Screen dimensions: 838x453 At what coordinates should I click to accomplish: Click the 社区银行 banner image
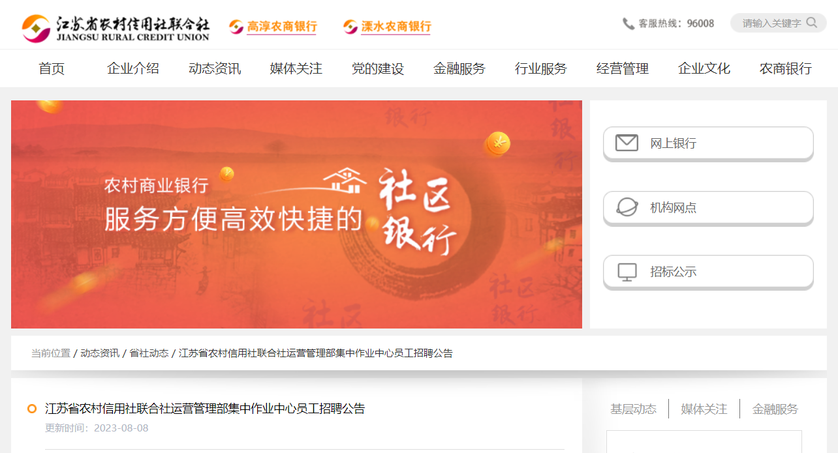(x=296, y=214)
